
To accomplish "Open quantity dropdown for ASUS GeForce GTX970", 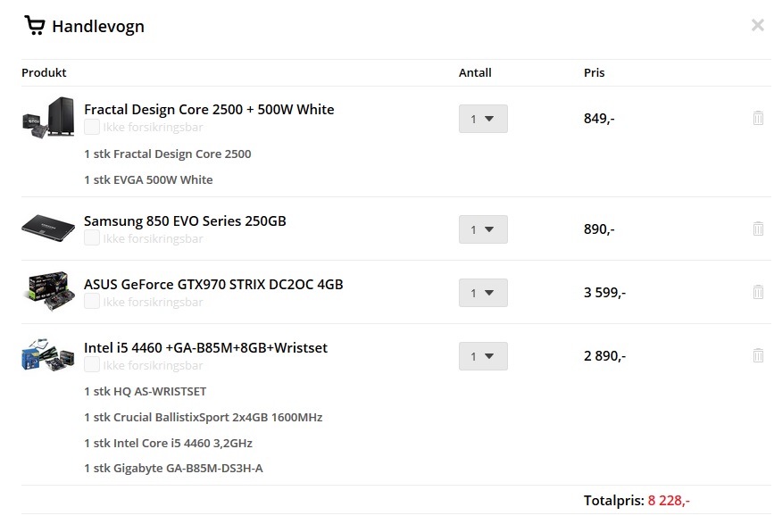I will coord(483,293).
